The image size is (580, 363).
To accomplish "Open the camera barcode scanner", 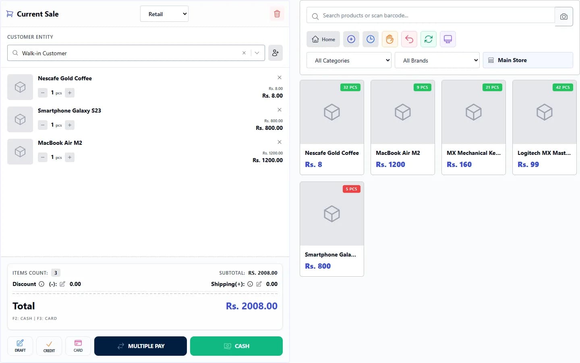I will [564, 17].
